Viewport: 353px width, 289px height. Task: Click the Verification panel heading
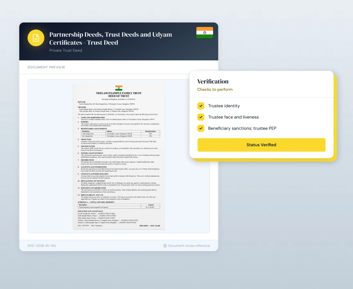(213, 81)
